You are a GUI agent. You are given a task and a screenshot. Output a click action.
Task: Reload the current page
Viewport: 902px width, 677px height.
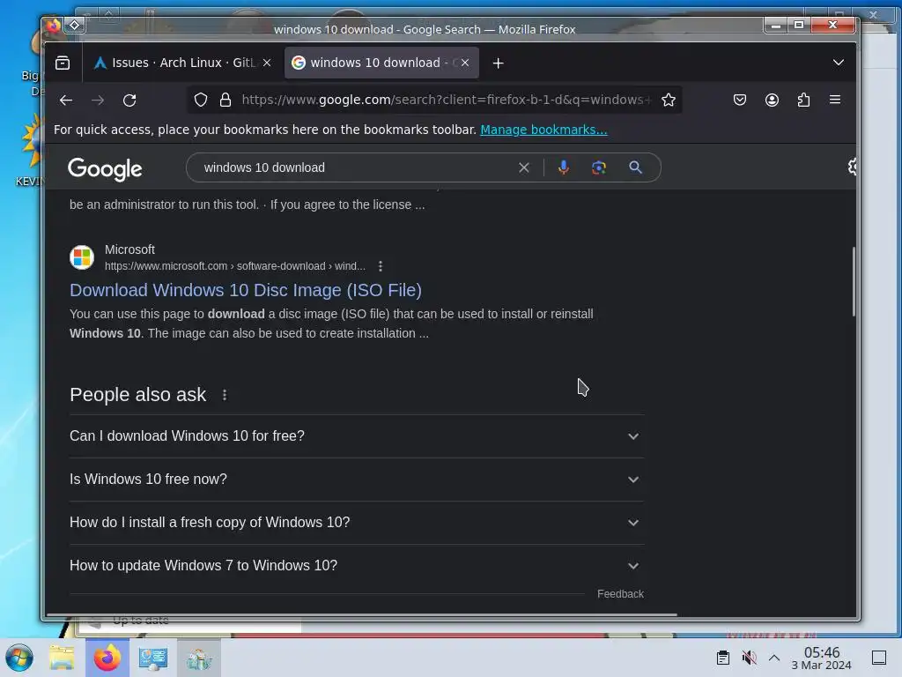pyautogui.click(x=130, y=100)
